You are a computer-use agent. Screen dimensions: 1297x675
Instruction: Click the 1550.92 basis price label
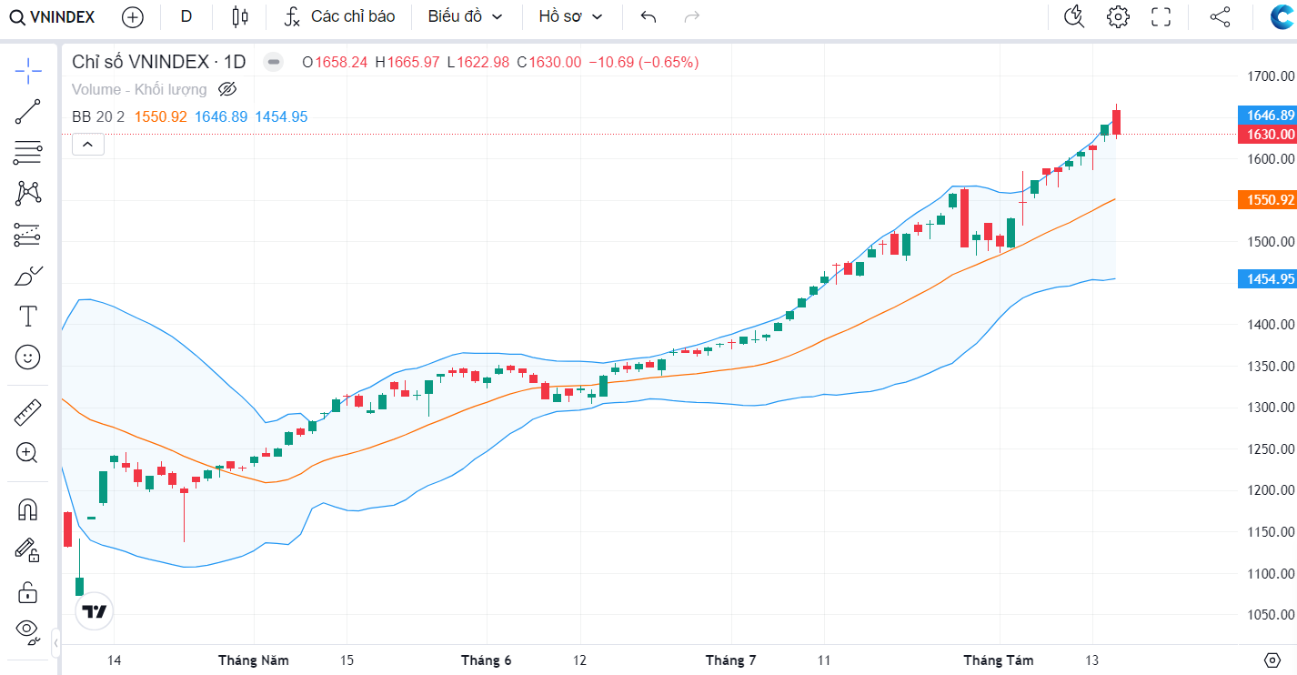(1267, 200)
